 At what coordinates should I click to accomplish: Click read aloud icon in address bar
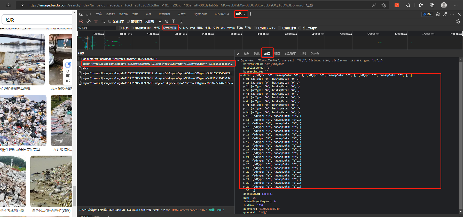[x=374, y=5]
